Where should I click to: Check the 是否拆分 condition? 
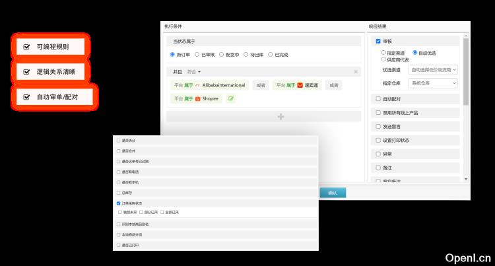tap(119, 141)
